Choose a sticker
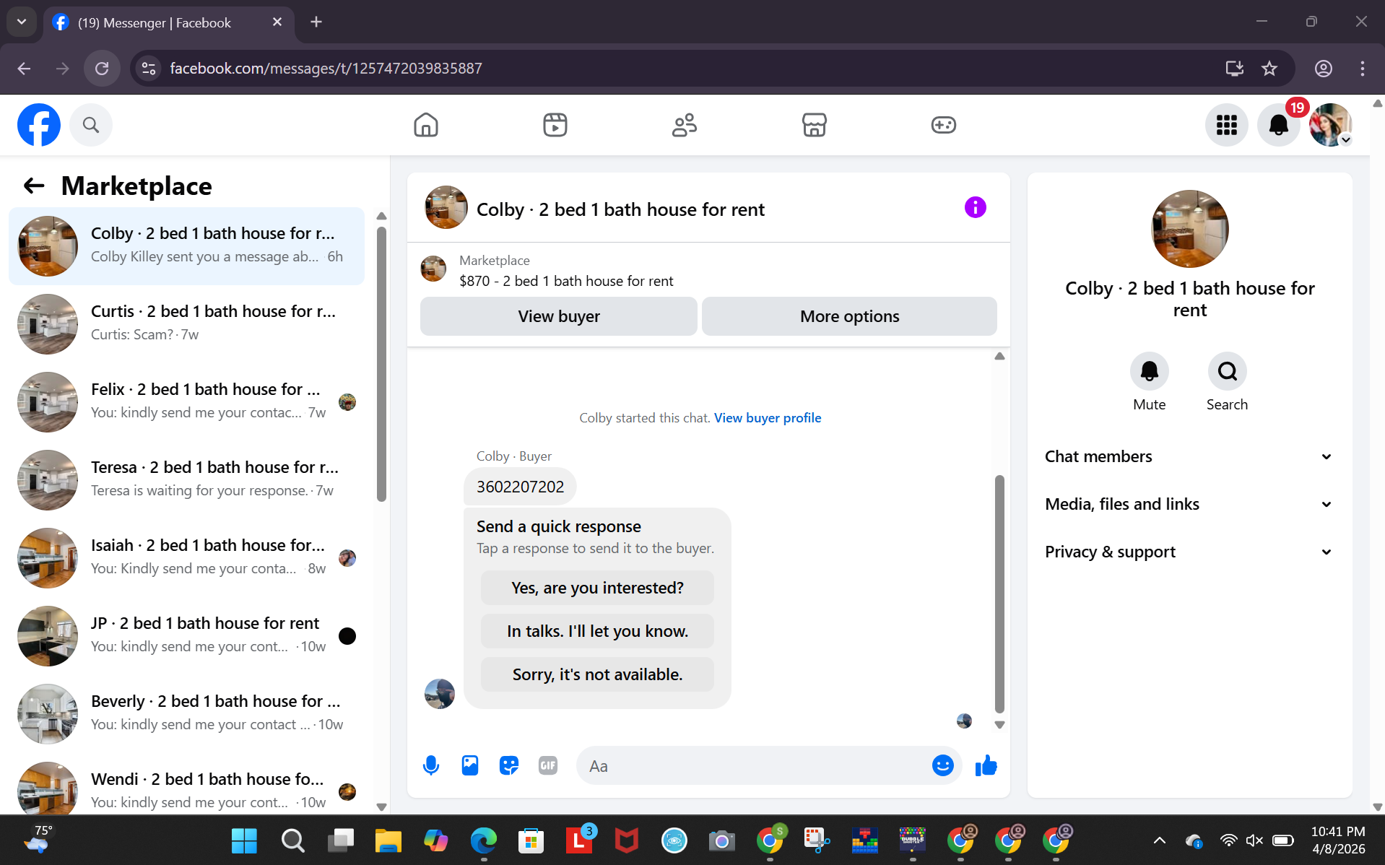 509,765
